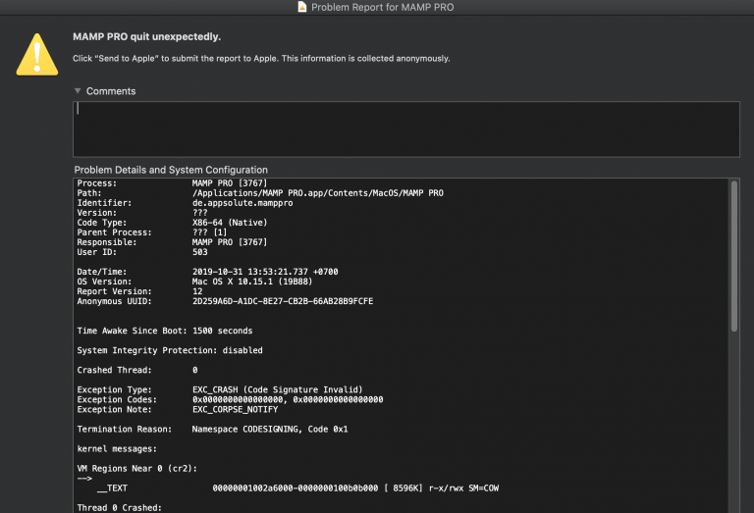Click the System Integrity Protection disabled line

click(170, 350)
